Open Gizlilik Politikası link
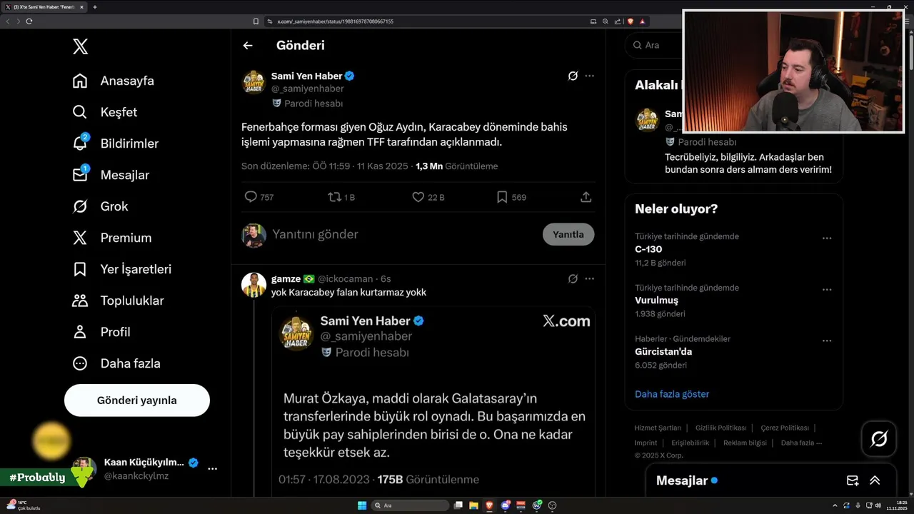Viewport: 914px width, 514px height. point(720,428)
